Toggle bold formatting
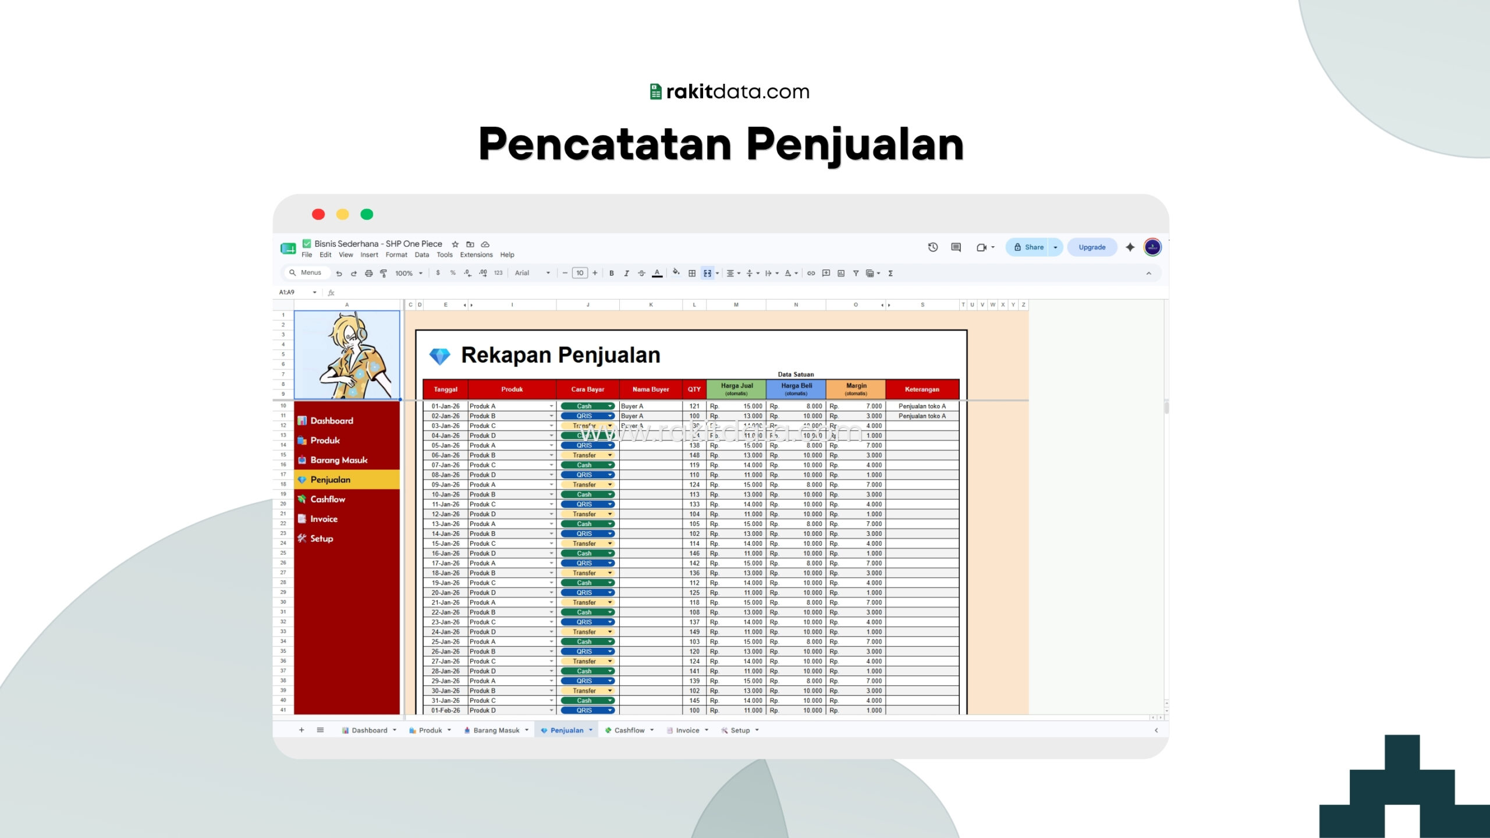Image resolution: width=1490 pixels, height=838 pixels. pyautogui.click(x=611, y=273)
